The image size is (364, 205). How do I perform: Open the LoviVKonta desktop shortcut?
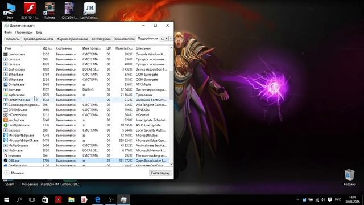tap(89, 11)
